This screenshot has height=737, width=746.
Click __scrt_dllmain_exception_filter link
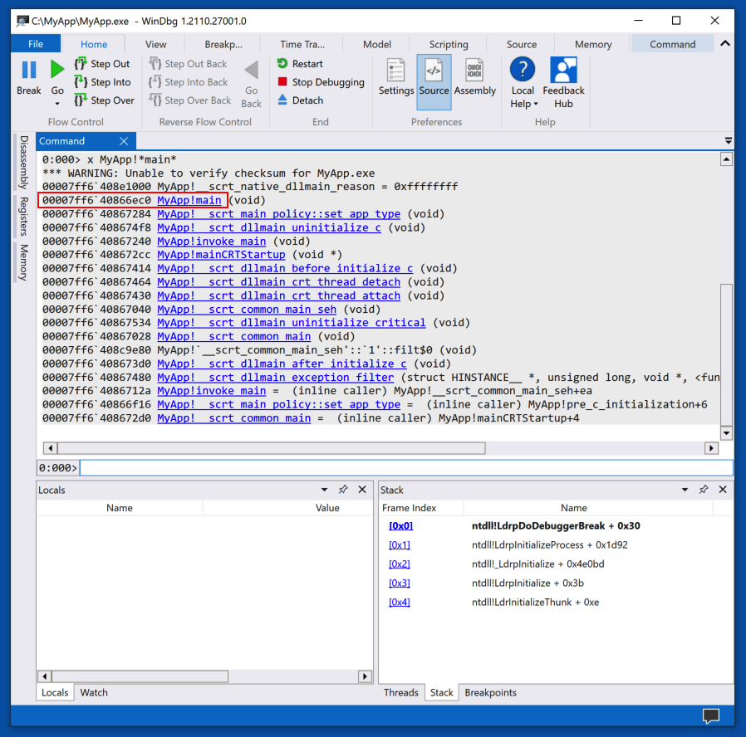(x=276, y=378)
